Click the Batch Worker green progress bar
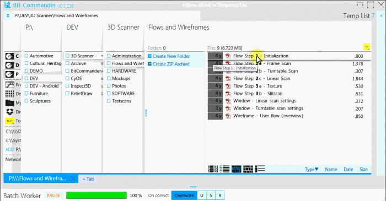The height and width of the screenshot is (201, 386). [96, 195]
